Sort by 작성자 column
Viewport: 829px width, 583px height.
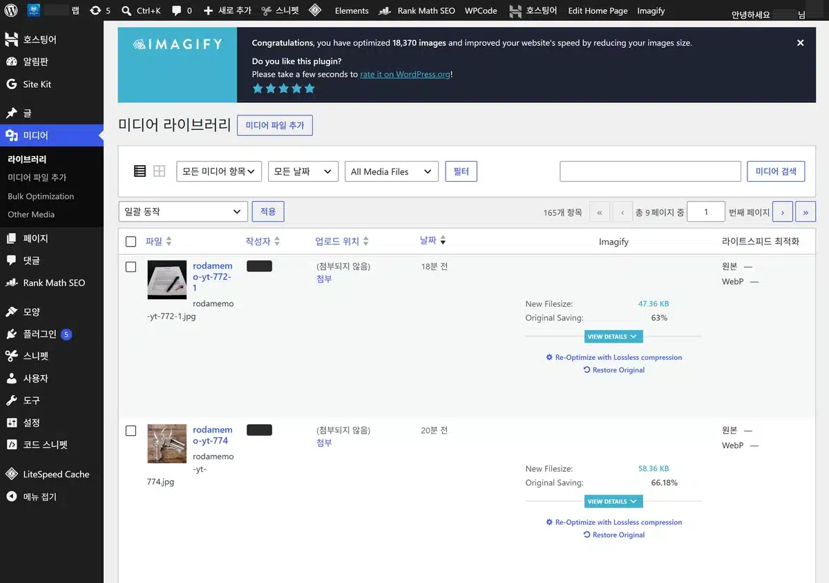pos(263,241)
